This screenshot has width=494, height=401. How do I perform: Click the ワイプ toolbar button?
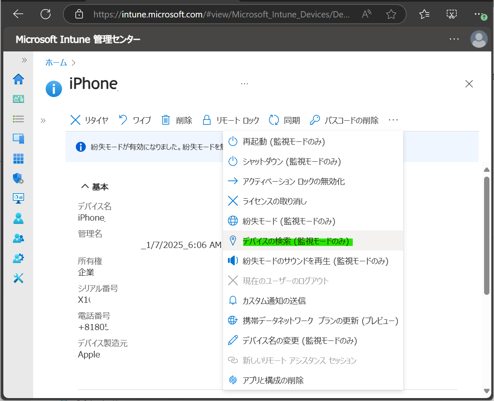point(135,120)
